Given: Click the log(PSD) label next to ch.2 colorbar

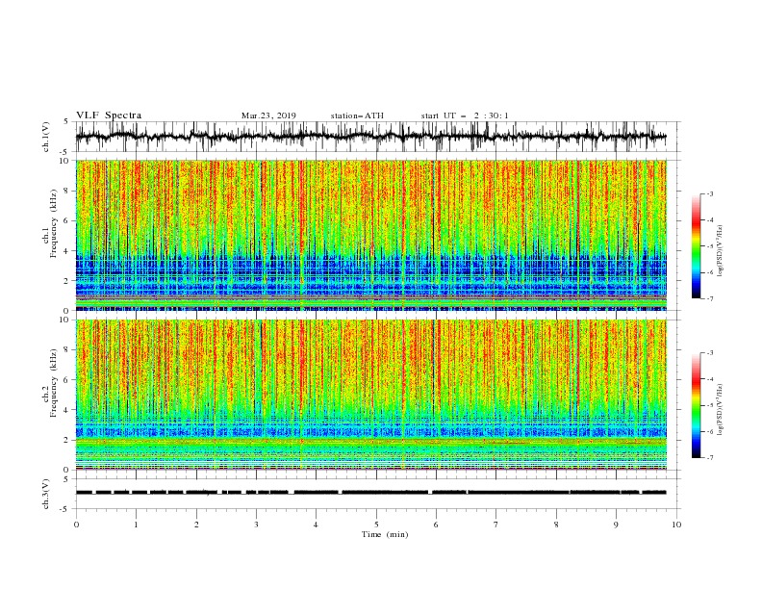Looking at the screenshot, I should pos(720,410).
